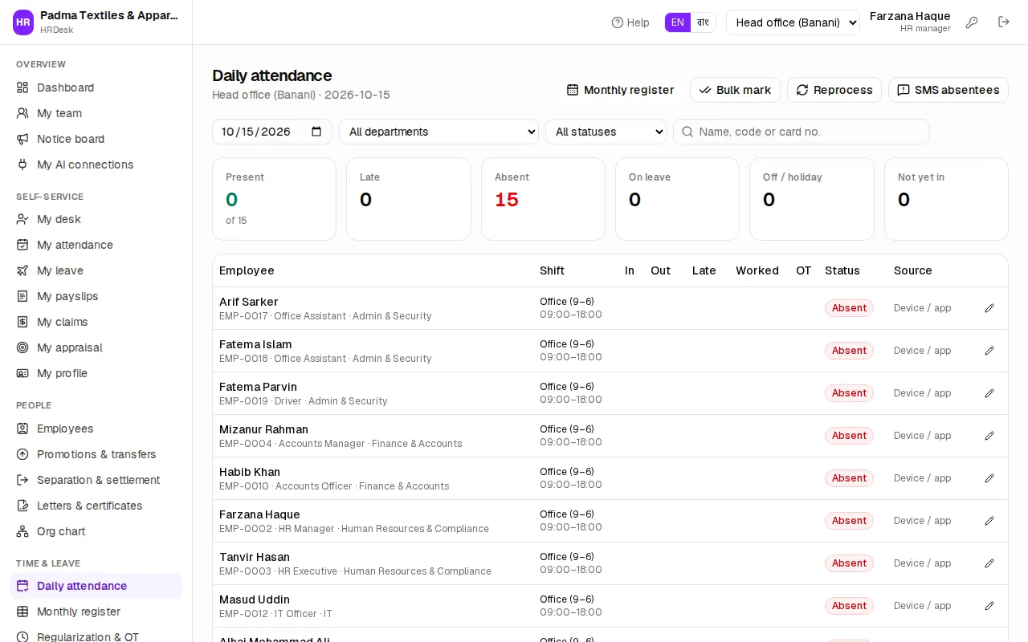
Task: Click the edit pencil for Habib Khan
Action: [989, 478]
